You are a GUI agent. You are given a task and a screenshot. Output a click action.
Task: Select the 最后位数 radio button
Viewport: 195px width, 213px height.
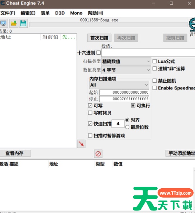[127, 127]
